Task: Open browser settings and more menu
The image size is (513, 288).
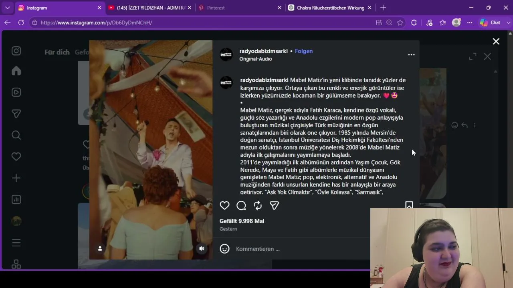Action: 470,23
